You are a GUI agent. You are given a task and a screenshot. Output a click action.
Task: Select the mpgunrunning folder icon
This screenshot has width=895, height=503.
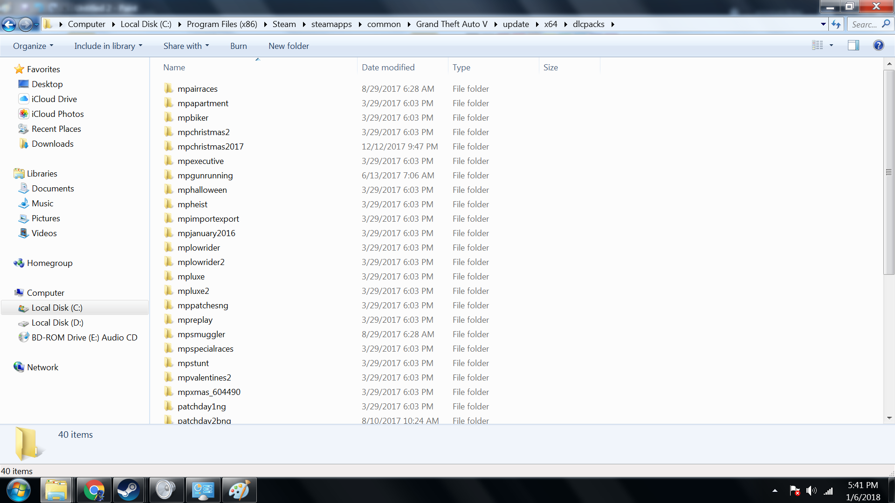(169, 175)
